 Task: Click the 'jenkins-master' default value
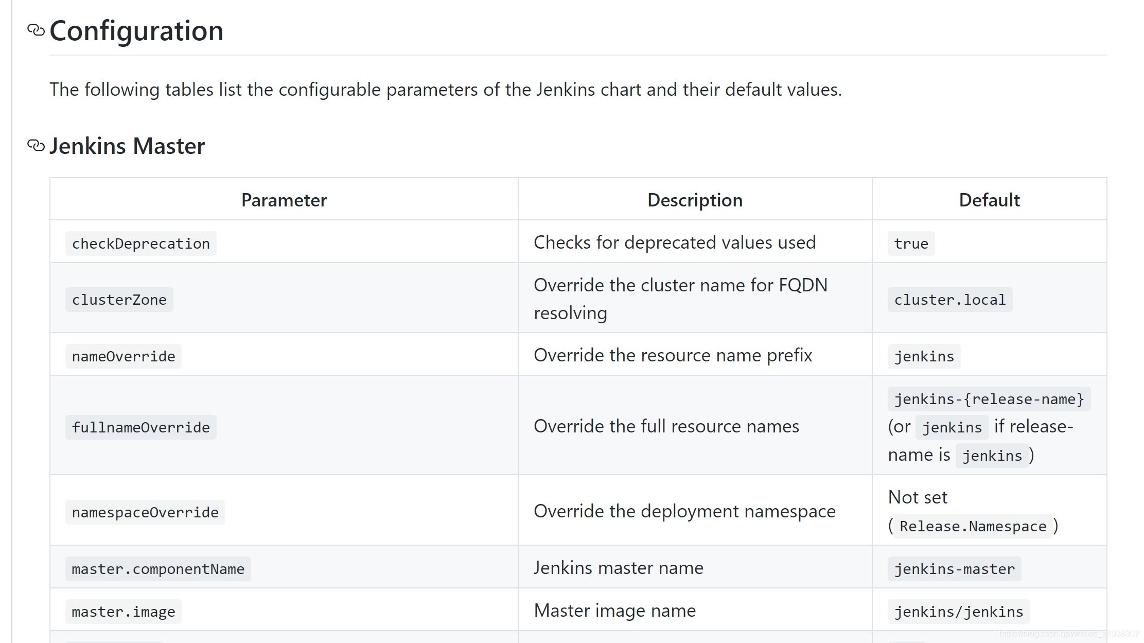[955, 568]
